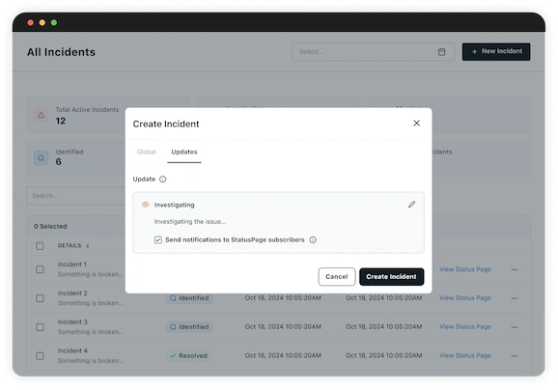Click the 'Investigating the issue...' description text
The image size is (558, 390).
(190, 222)
